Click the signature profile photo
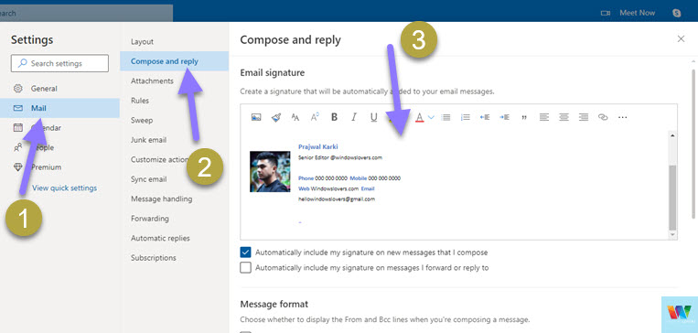 point(270,171)
